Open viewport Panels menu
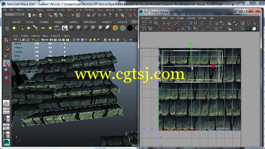The image size is (265, 149). pos(67,36)
